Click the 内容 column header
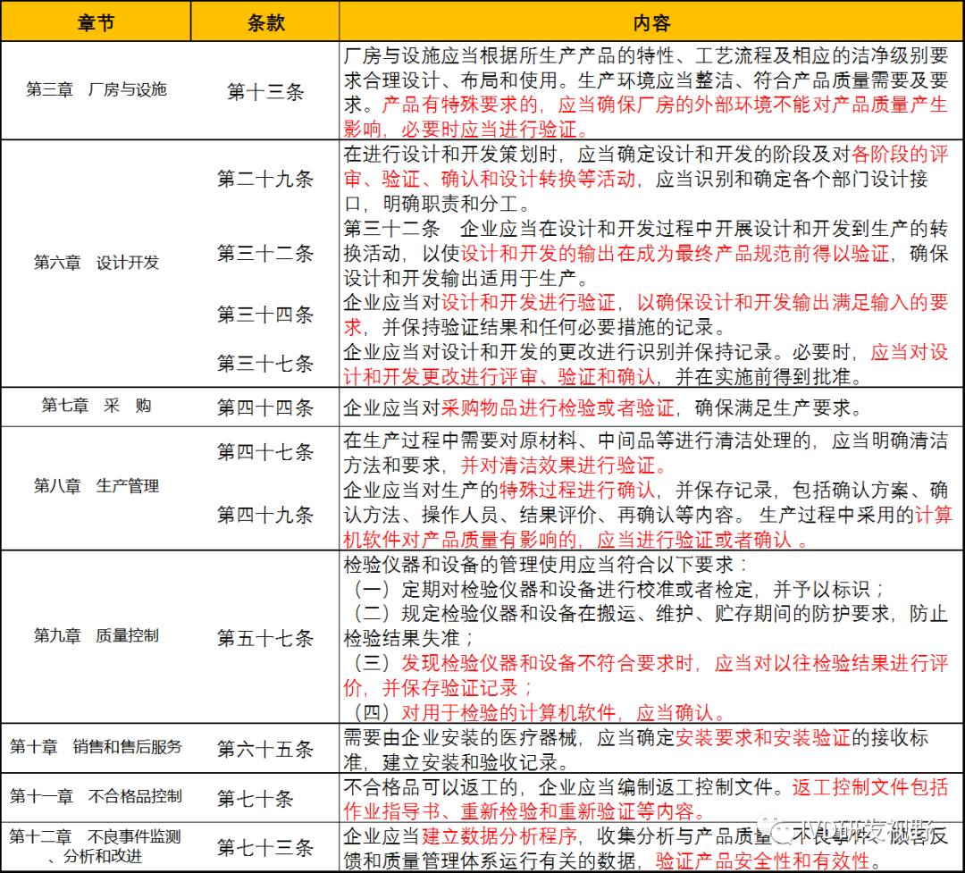The width and height of the screenshot is (965, 873). pos(651,22)
